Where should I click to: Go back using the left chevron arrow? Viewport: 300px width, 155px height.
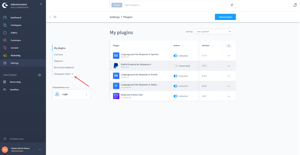pos(50,17)
